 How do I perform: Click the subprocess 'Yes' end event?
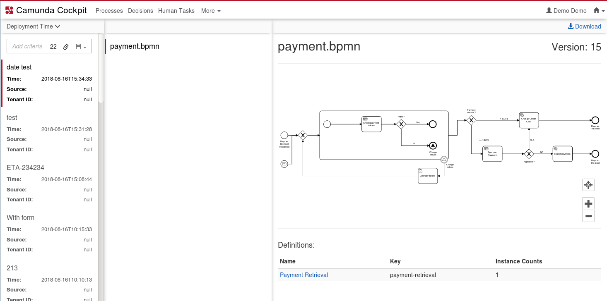(433, 124)
